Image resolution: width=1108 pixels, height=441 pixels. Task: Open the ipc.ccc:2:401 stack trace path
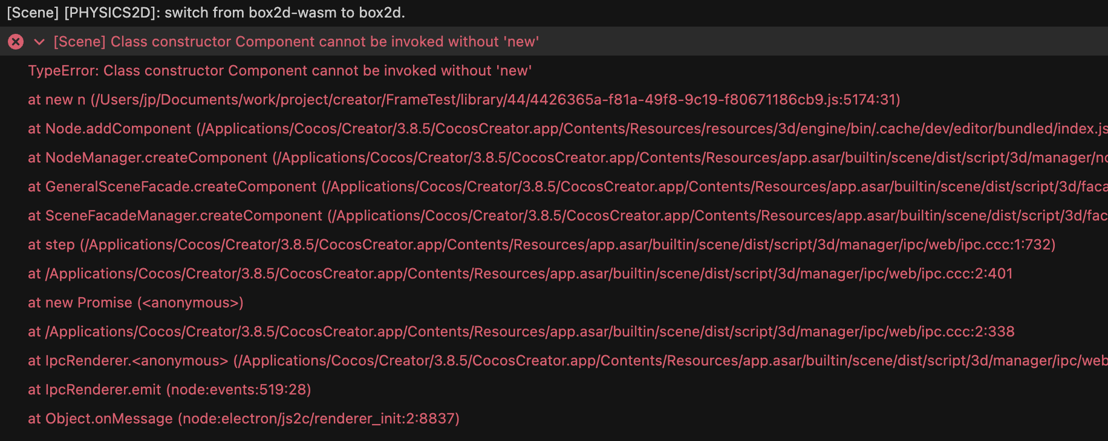[529, 274]
